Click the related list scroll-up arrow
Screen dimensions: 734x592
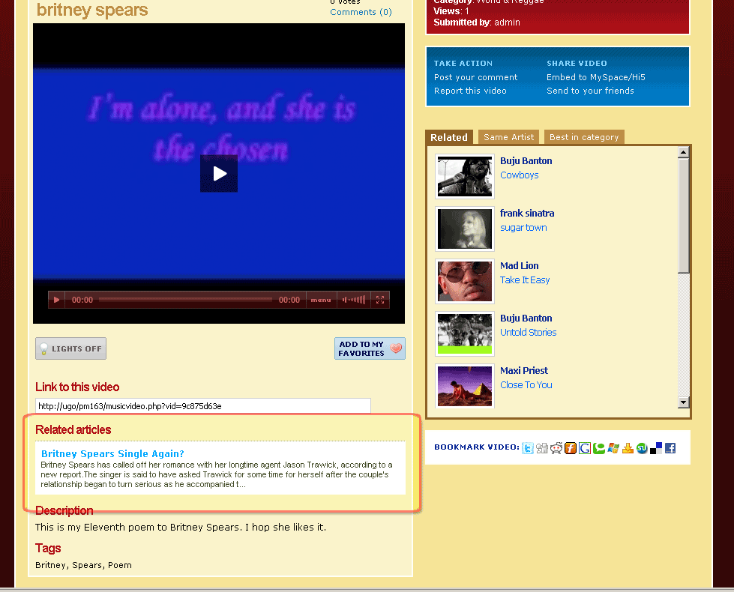pos(684,152)
